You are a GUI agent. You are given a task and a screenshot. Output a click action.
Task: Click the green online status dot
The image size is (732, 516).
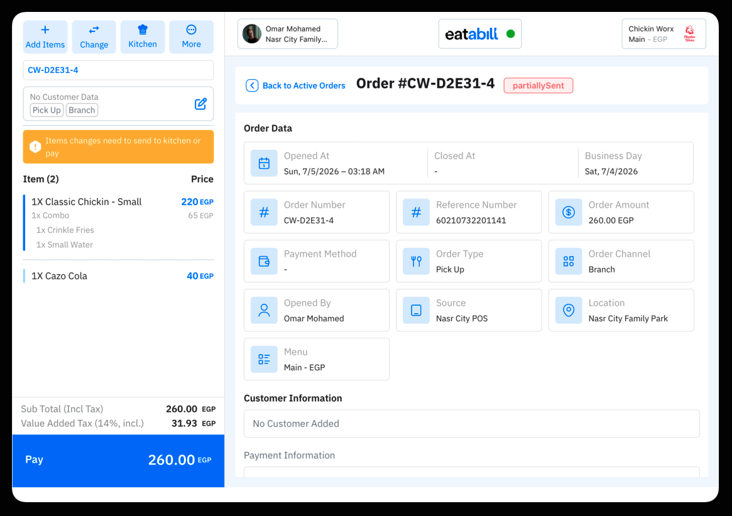tap(511, 34)
